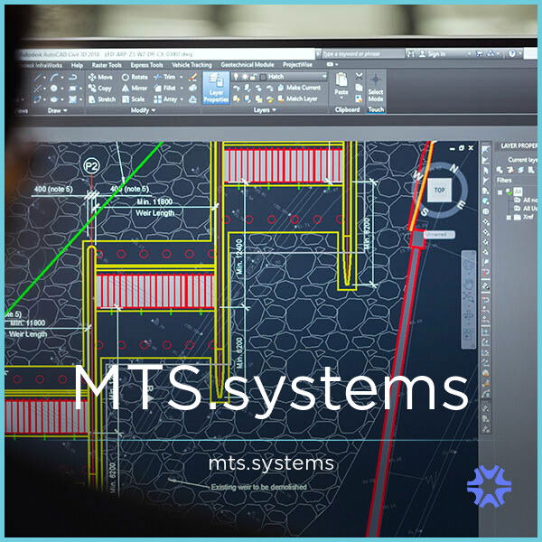Click Match Properties icon in Clipboard panel
The width and height of the screenshot is (542, 542).
(x=360, y=99)
